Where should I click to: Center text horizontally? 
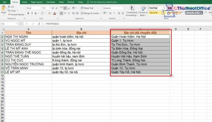pos(65,13)
